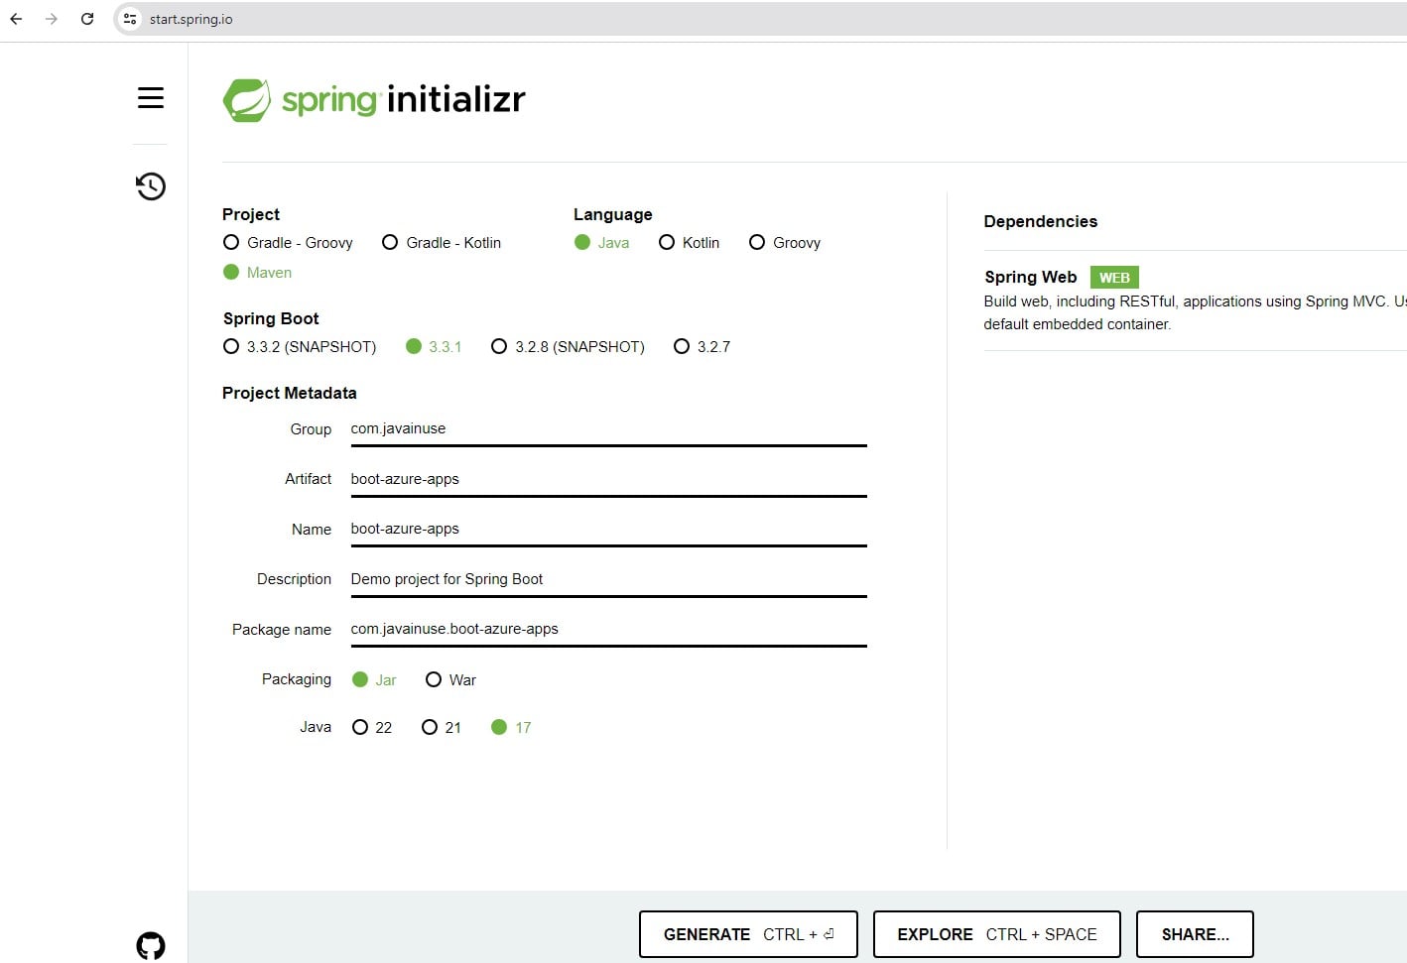Click the Spring Boot section heading

(x=270, y=318)
